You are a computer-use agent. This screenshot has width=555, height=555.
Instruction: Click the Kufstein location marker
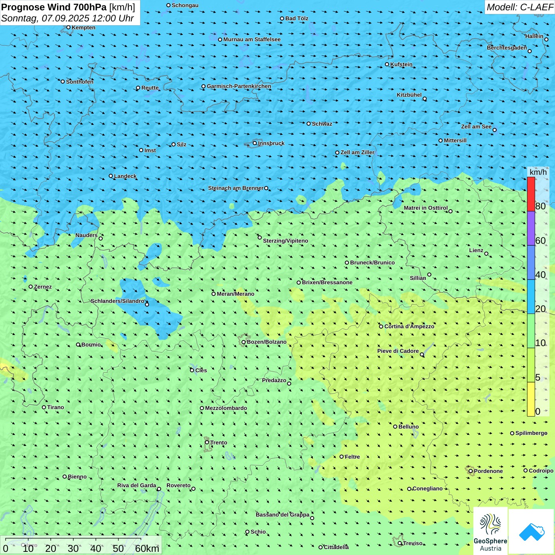point(387,64)
